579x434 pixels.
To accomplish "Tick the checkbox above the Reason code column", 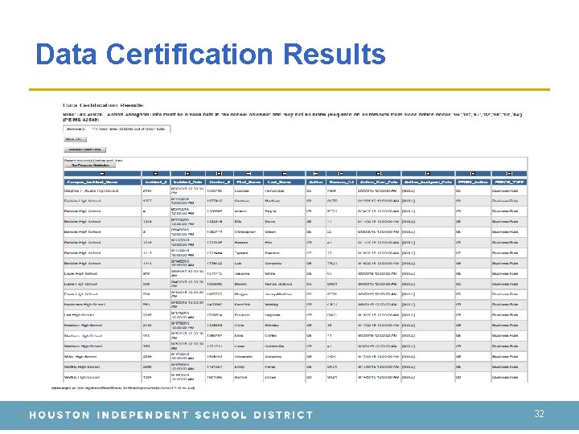I will pyautogui.click(x=341, y=174).
